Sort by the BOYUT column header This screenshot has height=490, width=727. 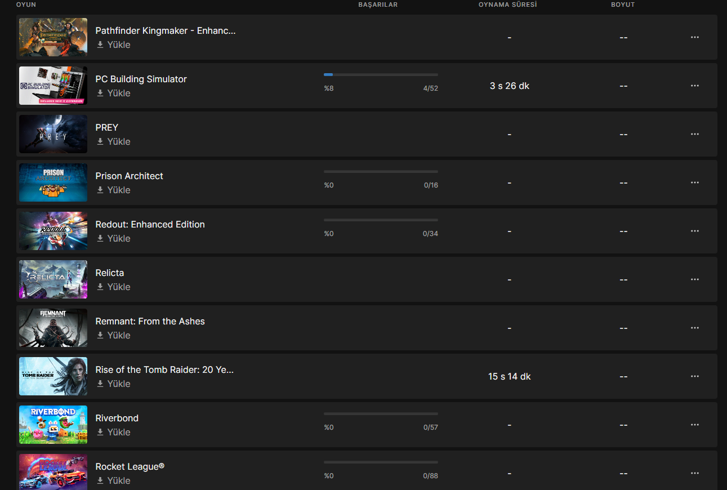tap(623, 5)
